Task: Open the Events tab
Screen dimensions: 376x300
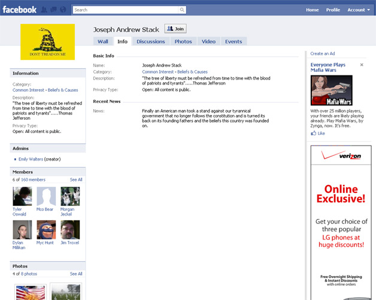Action: pyautogui.click(x=234, y=41)
